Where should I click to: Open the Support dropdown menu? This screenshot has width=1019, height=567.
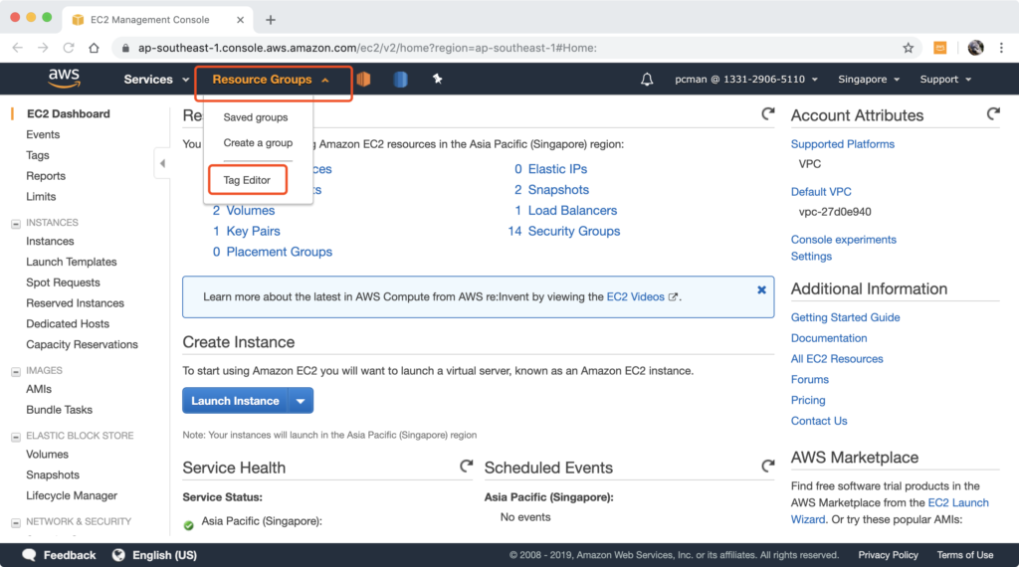(945, 80)
